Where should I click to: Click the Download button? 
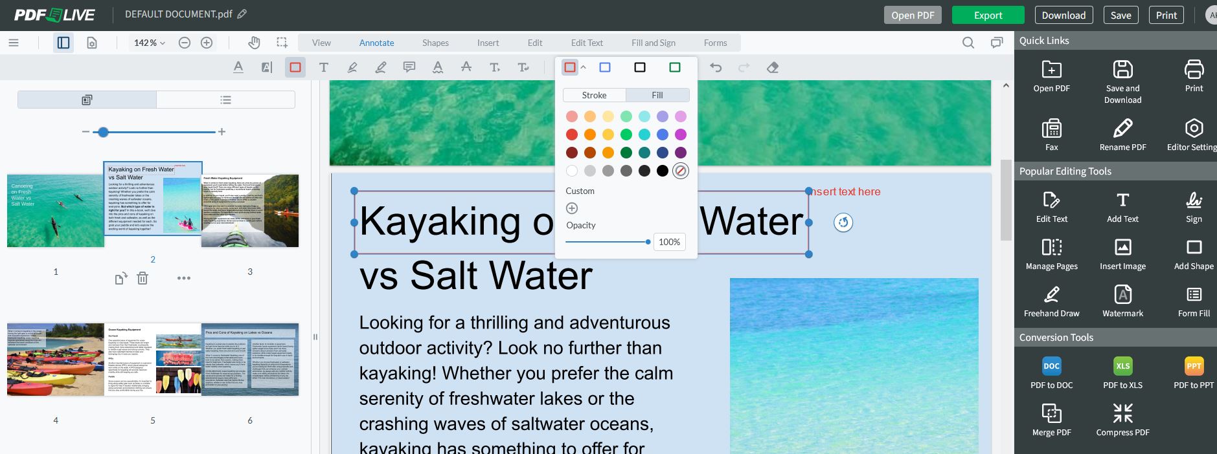pos(1063,15)
